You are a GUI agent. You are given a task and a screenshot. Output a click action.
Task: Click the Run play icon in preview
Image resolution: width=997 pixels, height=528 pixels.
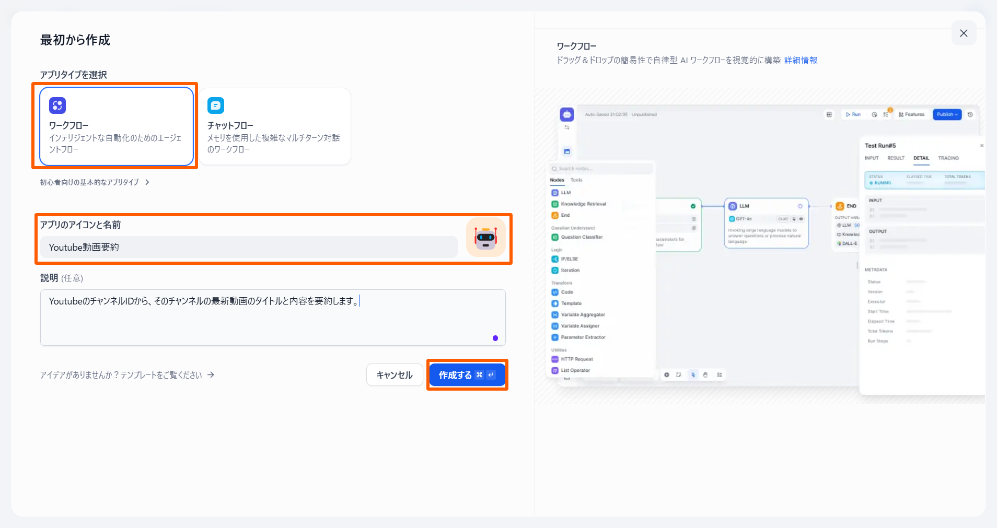tap(848, 114)
